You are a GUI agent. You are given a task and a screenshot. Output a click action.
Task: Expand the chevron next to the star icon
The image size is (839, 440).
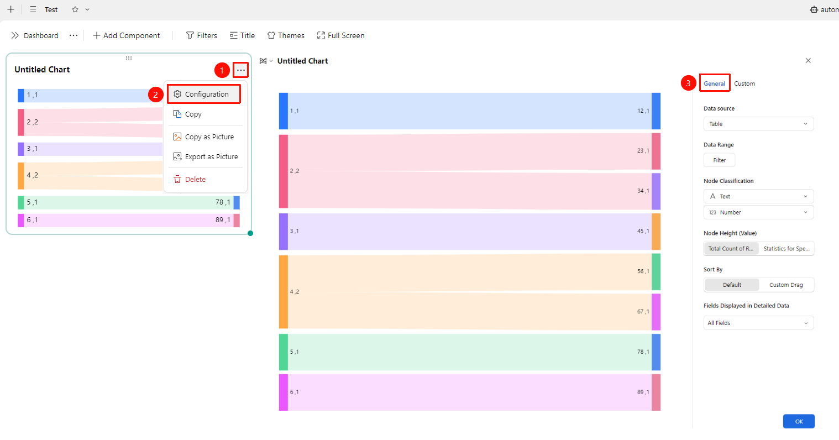[x=87, y=9]
